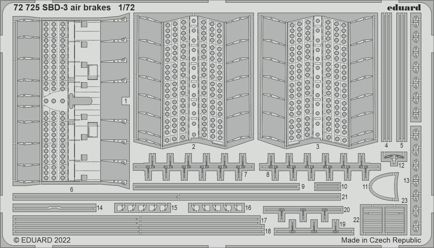This screenshot has height=248, width=434.
Task: Click the bracket row labeled 15
Action: coord(142,208)
